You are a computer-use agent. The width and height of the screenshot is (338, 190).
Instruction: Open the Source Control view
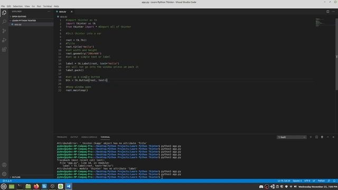point(4,31)
